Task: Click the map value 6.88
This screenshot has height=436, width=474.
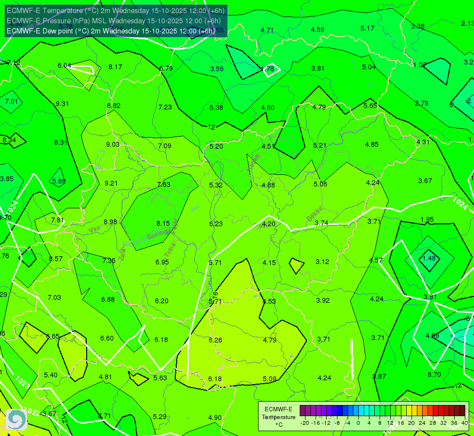Action: click(x=108, y=299)
